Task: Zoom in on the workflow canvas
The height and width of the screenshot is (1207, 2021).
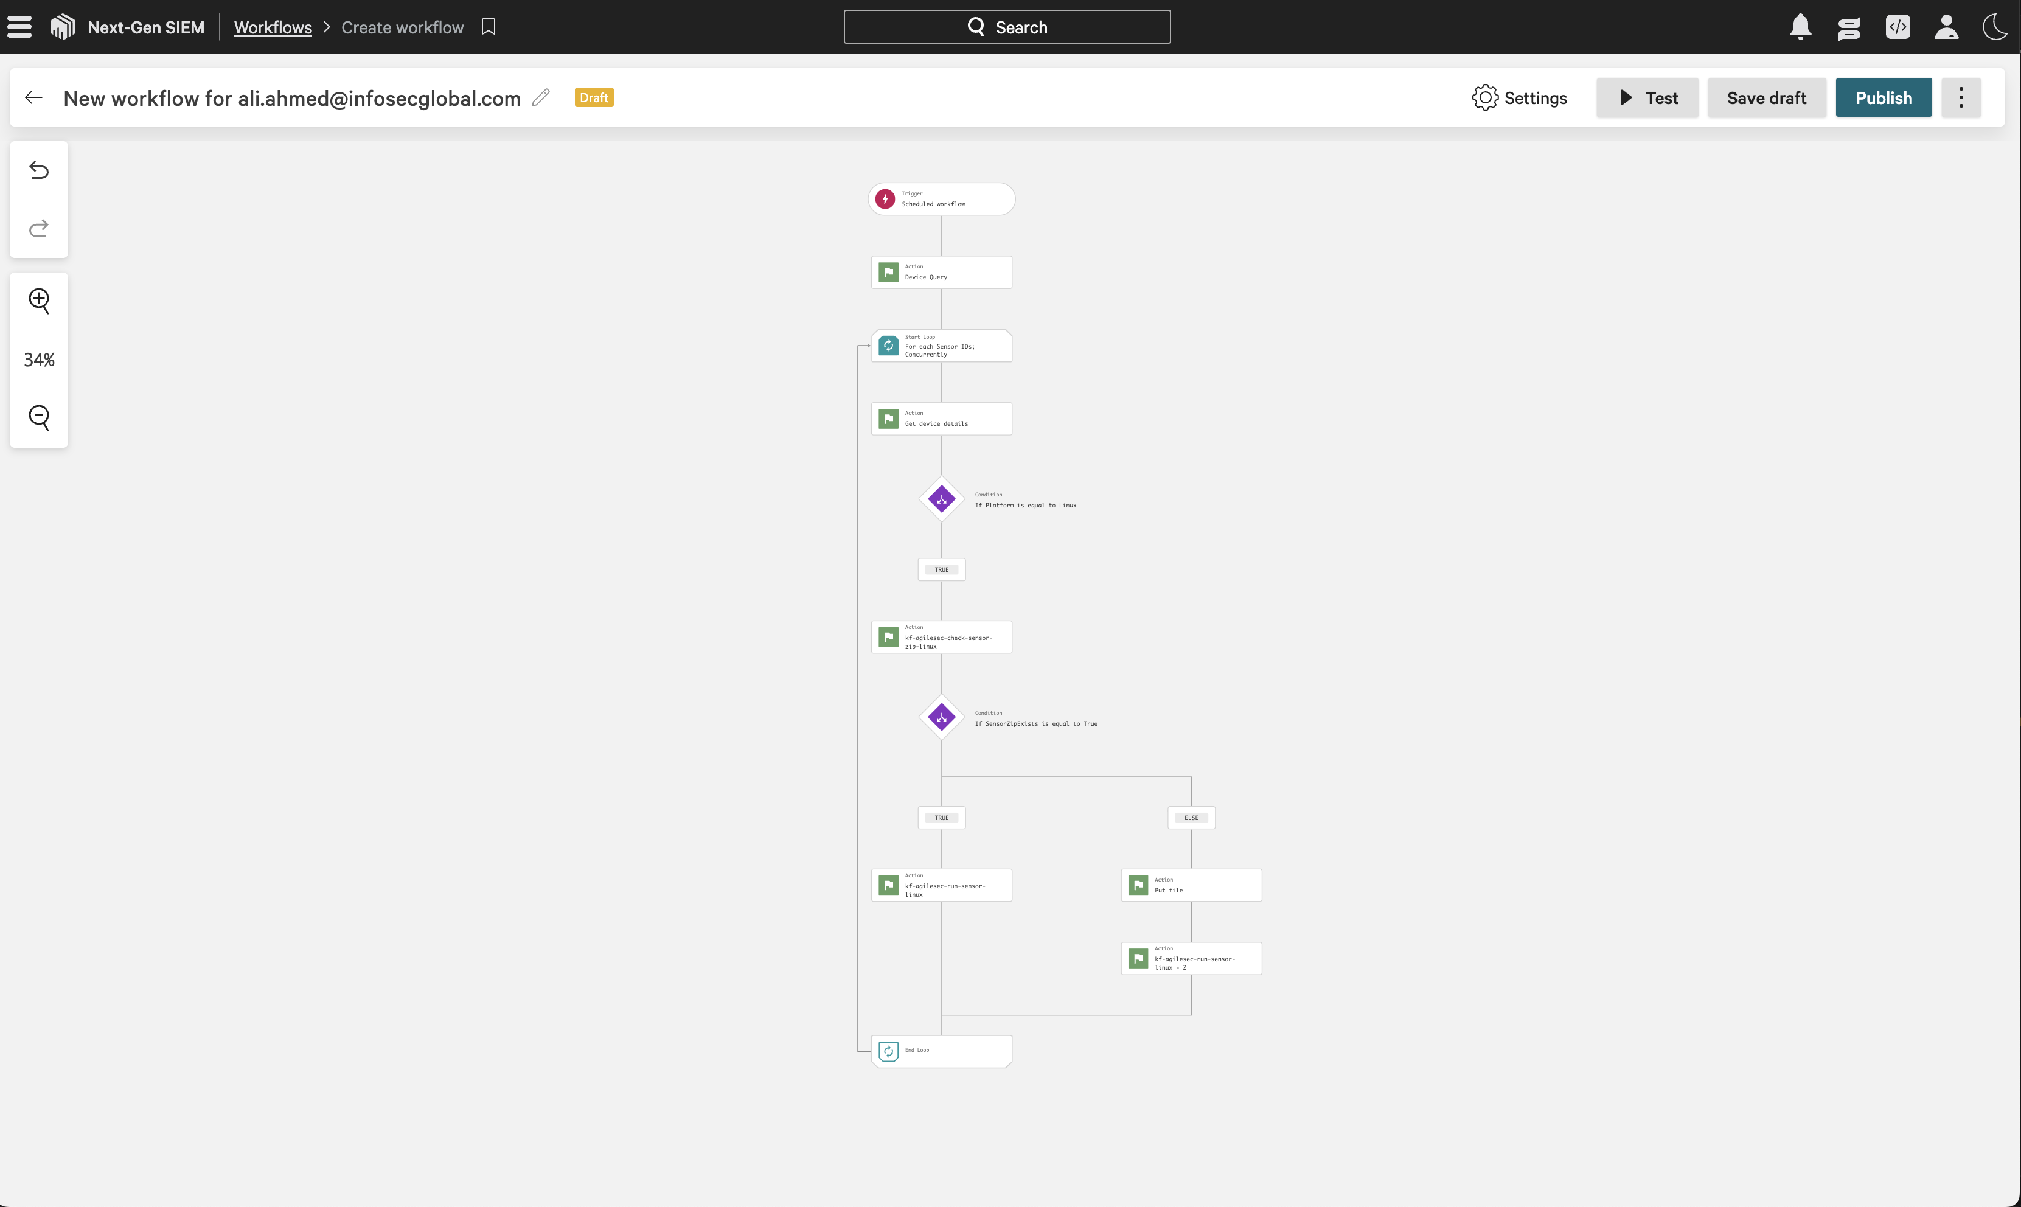Action: click(39, 301)
